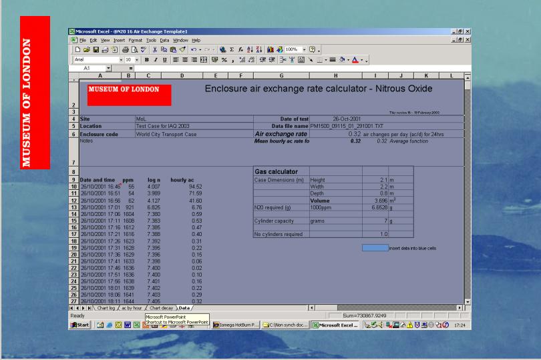Screen dimensions: 541x360
Task: Click the Decrease Indent icon
Action: 262,60
